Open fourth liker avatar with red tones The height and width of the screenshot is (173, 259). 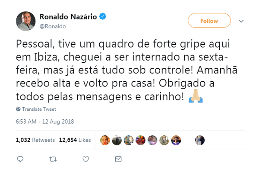[140, 140]
